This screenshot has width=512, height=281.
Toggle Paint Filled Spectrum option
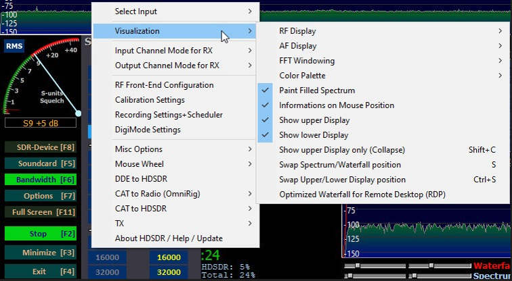click(x=384, y=91)
